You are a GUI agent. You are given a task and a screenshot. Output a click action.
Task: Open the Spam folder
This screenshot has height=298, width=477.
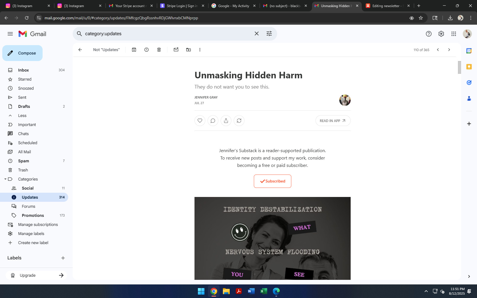pos(34,161)
